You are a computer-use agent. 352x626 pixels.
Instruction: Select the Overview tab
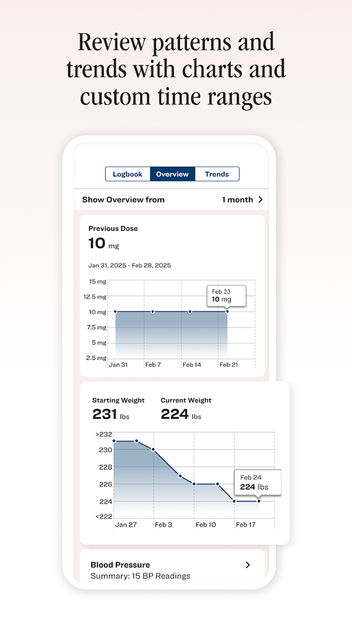pos(173,174)
